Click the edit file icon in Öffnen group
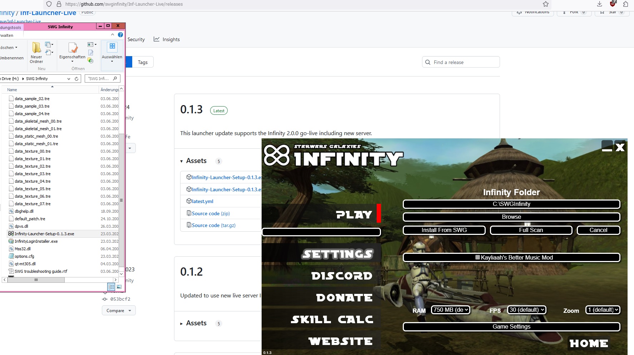This screenshot has width=634, height=355. [x=91, y=53]
